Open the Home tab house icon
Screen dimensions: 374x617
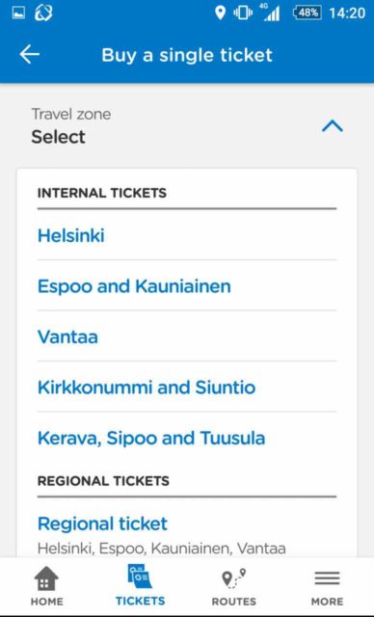[46, 578]
